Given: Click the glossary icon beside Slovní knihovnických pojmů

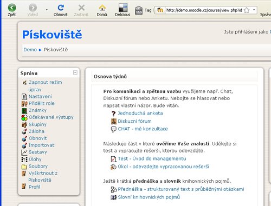Looking at the screenshot, I should click(x=113, y=197).
